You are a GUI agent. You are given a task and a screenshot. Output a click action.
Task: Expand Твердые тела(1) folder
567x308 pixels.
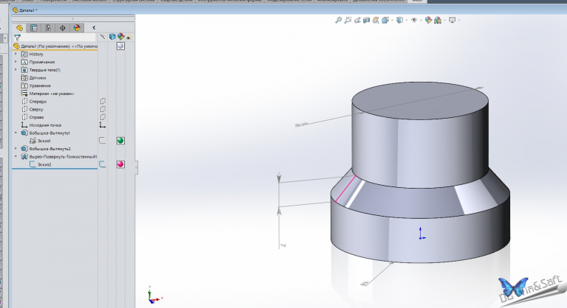pyautogui.click(x=16, y=70)
